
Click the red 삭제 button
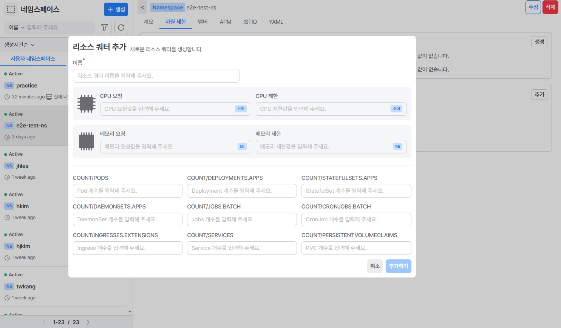(x=550, y=7)
